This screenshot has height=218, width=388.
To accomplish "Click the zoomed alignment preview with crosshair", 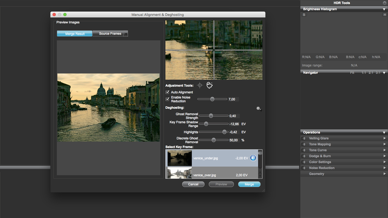I will pos(214,50).
